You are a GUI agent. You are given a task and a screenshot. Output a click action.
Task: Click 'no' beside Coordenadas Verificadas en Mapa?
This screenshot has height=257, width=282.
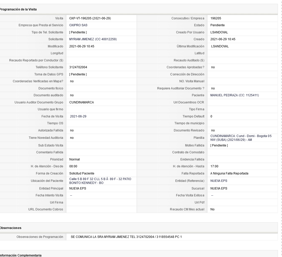(72, 81)
